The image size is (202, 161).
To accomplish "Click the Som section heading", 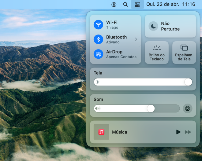I will [98, 99].
